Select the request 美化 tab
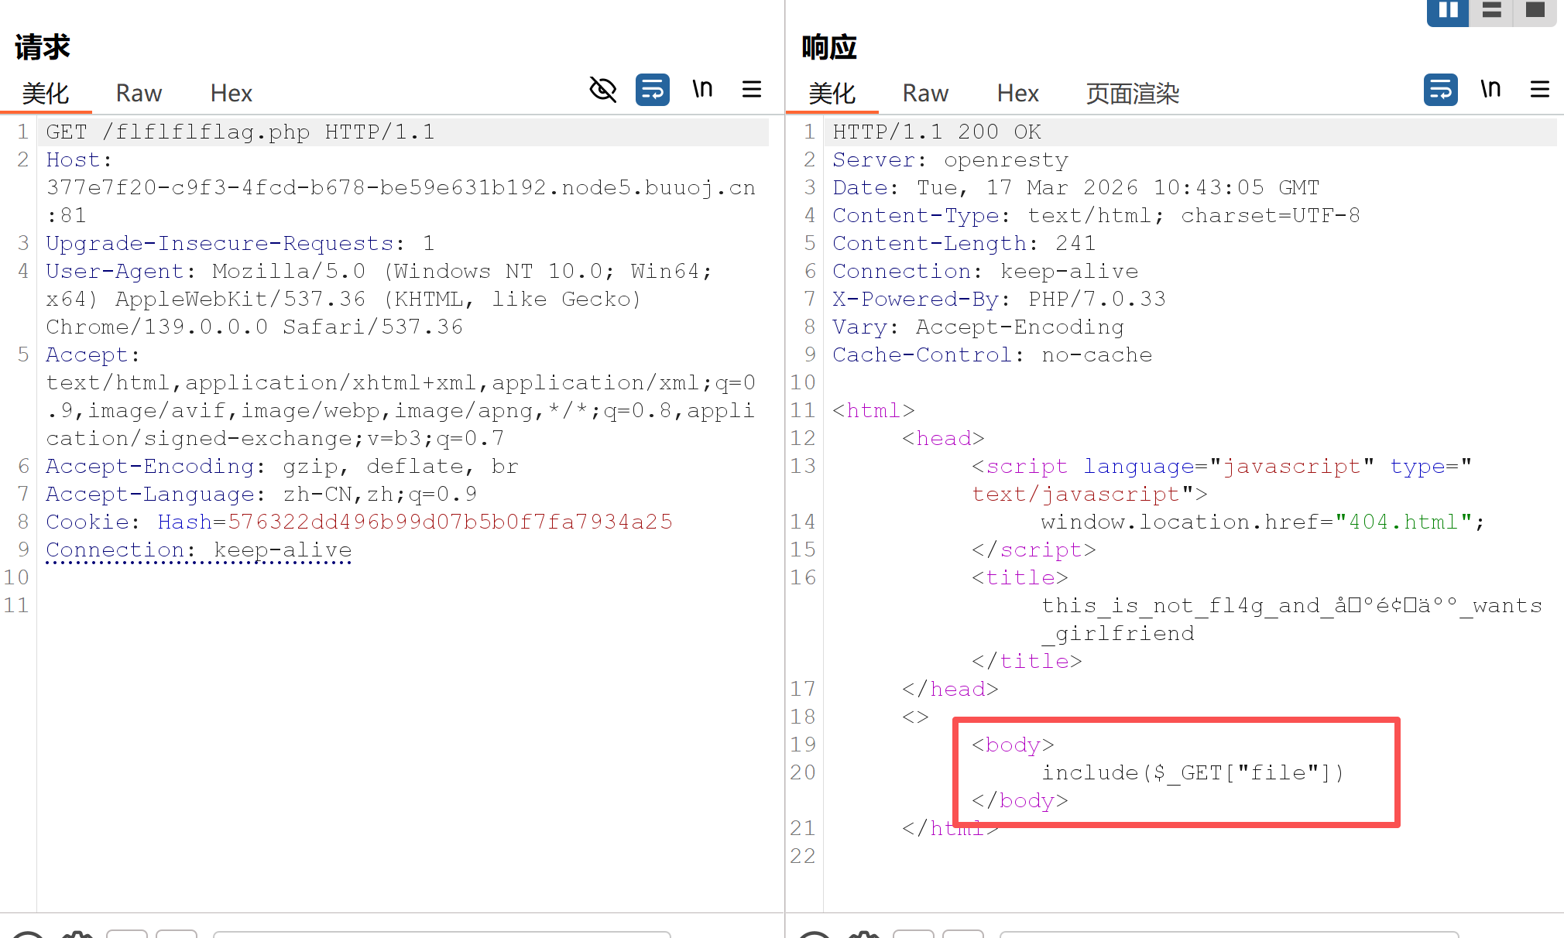 tap(46, 94)
